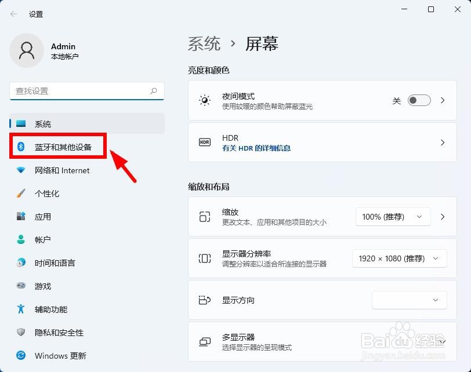Click the night light sun icon
471x372 pixels.
(205, 100)
